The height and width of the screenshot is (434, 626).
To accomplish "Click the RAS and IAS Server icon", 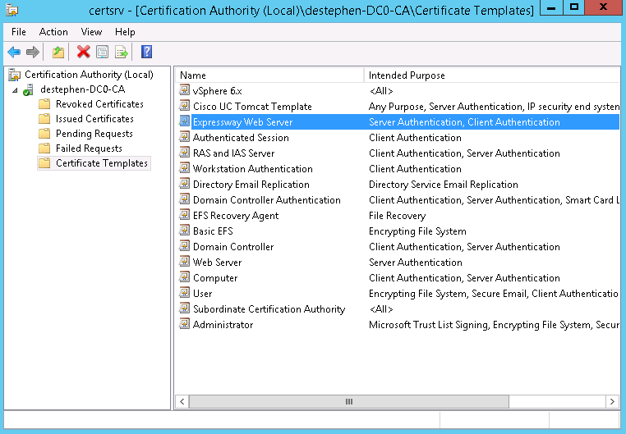I will point(184,153).
